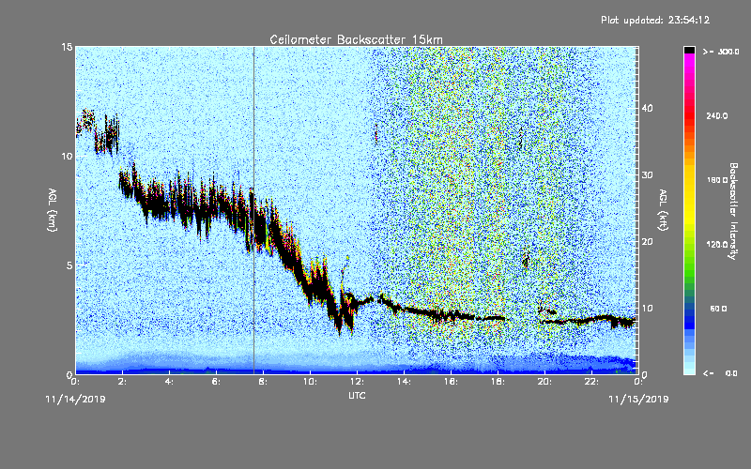Click the 'Plot updated: 23:54:12' timestamp

(655, 20)
